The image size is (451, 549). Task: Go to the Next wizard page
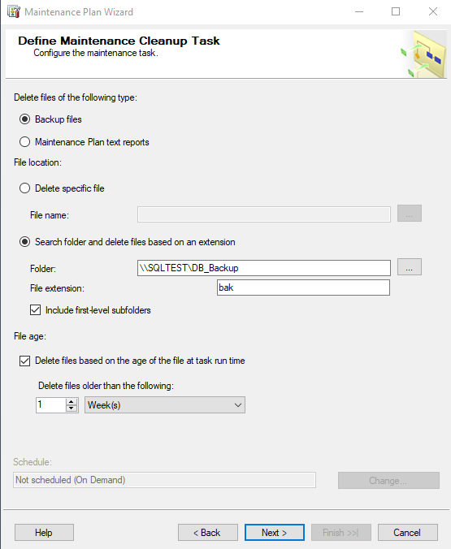coord(275,533)
